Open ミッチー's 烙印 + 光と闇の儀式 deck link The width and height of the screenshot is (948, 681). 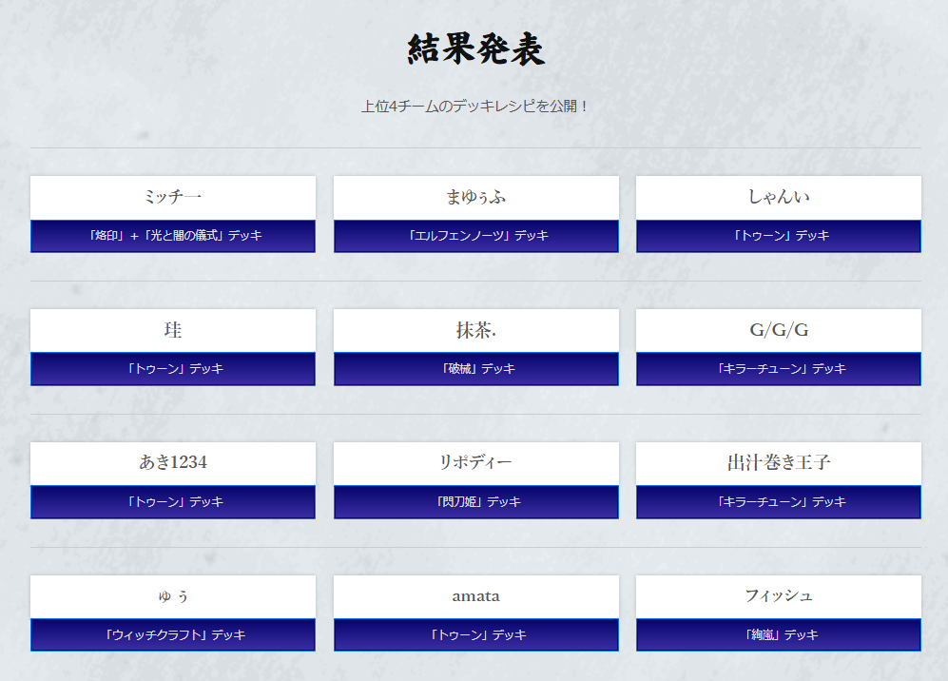(x=173, y=236)
